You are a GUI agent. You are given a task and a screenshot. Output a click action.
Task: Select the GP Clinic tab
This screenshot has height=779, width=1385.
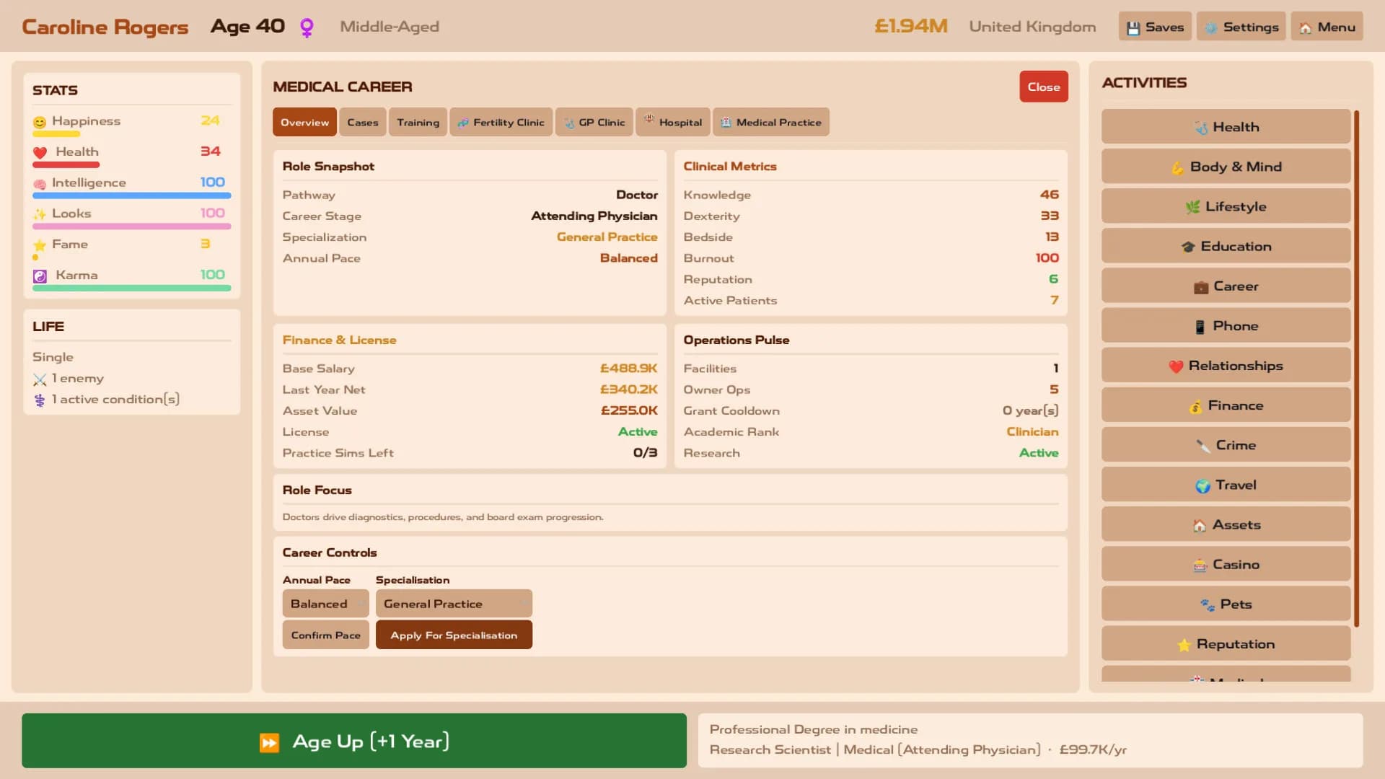click(x=594, y=122)
